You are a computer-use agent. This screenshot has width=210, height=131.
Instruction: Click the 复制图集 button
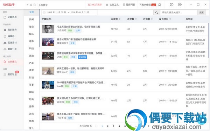82,57
